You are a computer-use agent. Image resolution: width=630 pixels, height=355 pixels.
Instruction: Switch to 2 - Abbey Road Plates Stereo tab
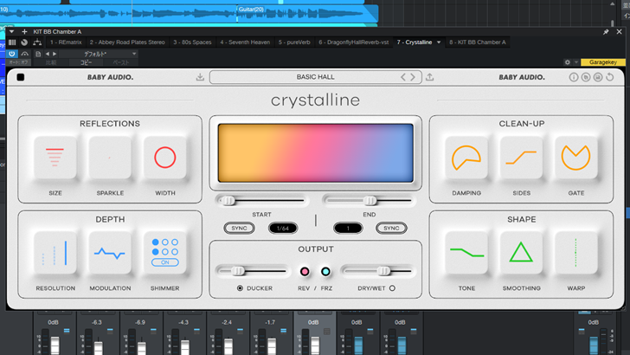pyautogui.click(x=127, y=42)
